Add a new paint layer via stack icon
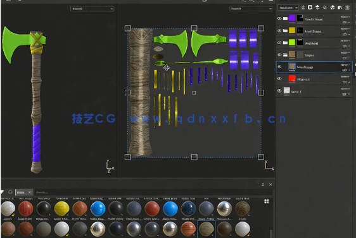The width and height of the screenshot is (356, 238). pyautogui.click(x=317, y=8)
